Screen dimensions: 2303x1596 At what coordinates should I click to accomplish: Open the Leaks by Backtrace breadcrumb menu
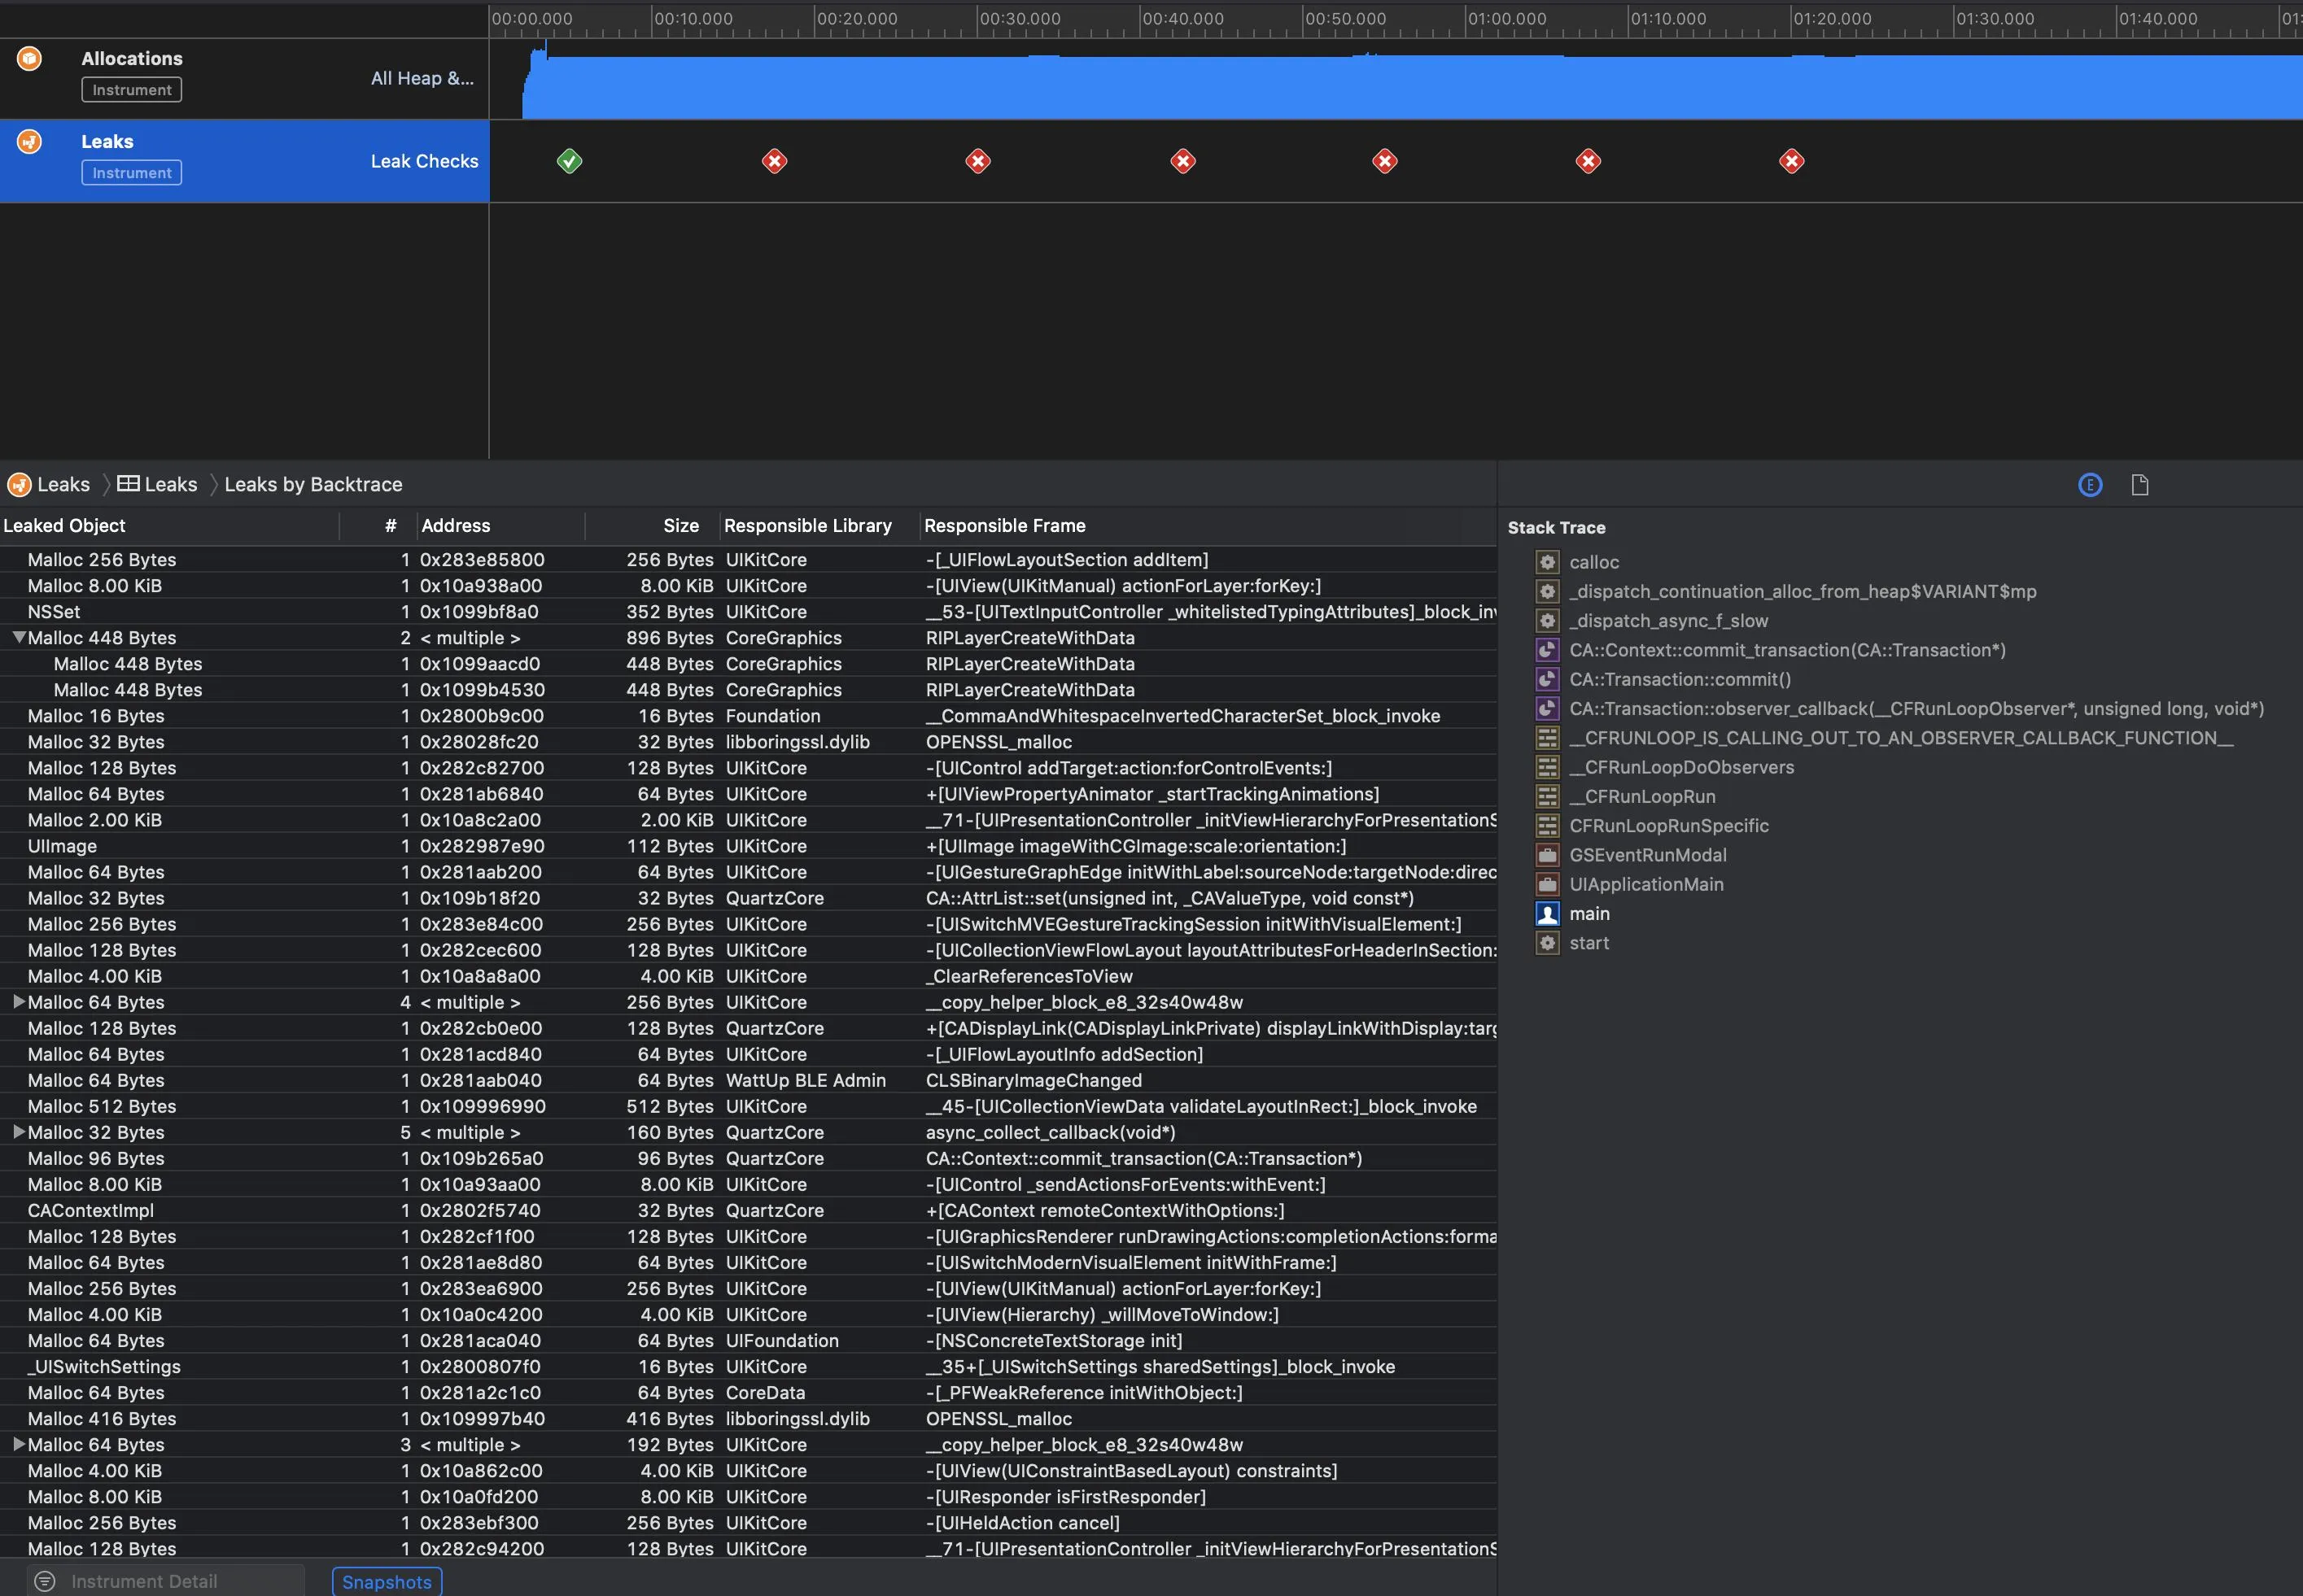[x=312, y=485]
